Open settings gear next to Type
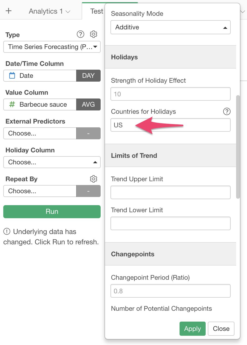This screenshot has height=345, width=247. click(94, 34)
